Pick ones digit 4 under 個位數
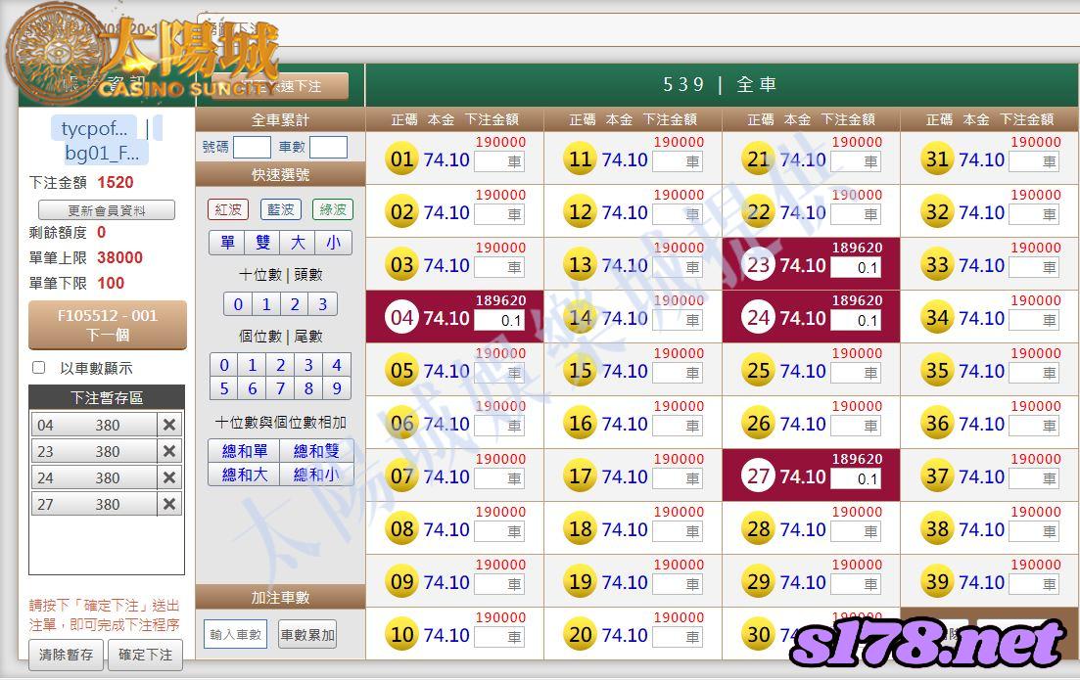The width and height of the screenshot is (1080, 680). pos(337,365)
